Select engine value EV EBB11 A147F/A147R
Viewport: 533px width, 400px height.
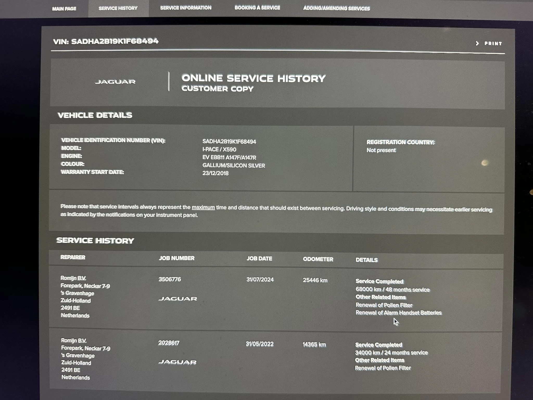(229, 158)
